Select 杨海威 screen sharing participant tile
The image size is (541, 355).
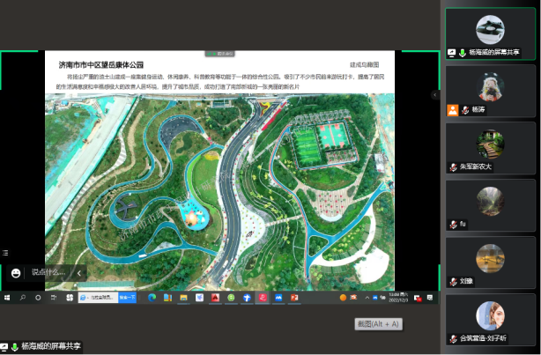[490, 33]
